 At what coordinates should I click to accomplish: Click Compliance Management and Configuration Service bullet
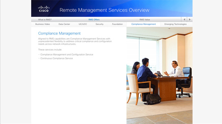click(x=67, y=54)
